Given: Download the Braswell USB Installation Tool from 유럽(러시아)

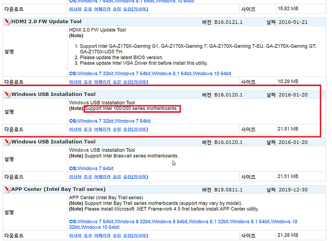Looking at the screenshot, I should pos(136,177).
